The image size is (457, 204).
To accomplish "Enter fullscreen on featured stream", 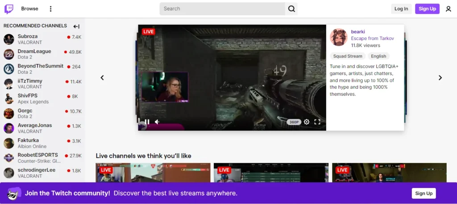I will [x=317, y=122].
